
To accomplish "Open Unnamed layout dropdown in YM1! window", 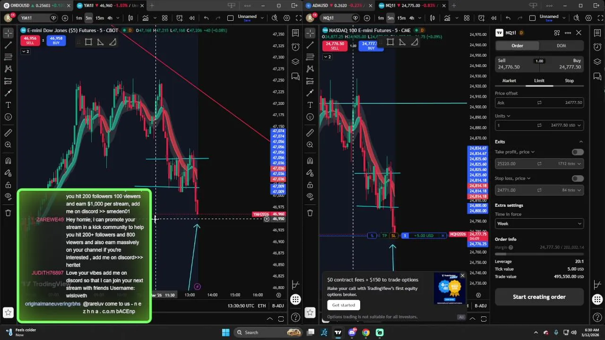I will [247, 18].
